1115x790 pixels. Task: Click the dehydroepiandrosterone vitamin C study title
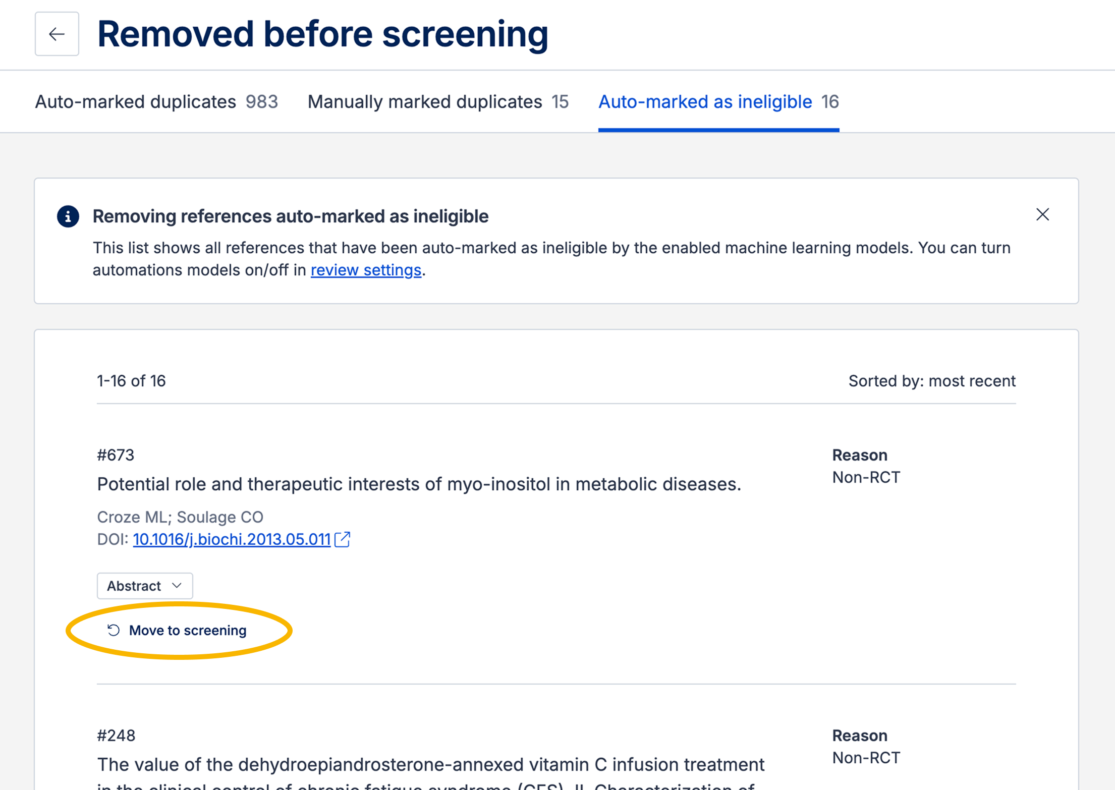click(x=430, y=764)
